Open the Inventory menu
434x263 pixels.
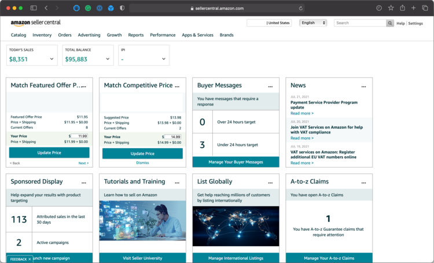pos(42,35)
